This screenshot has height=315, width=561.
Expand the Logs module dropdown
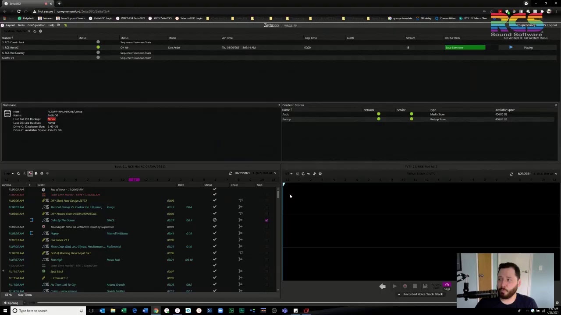[x=12, y=174]
